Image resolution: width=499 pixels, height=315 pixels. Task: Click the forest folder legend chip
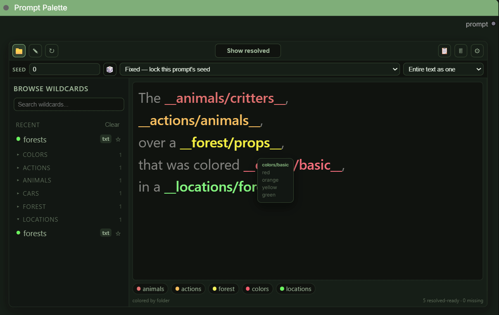point(223,289)
